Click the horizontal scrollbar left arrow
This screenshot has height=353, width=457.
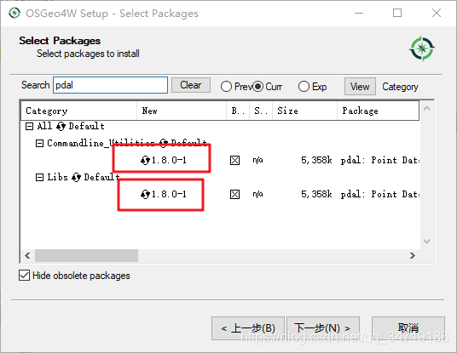tap(27, 255)
